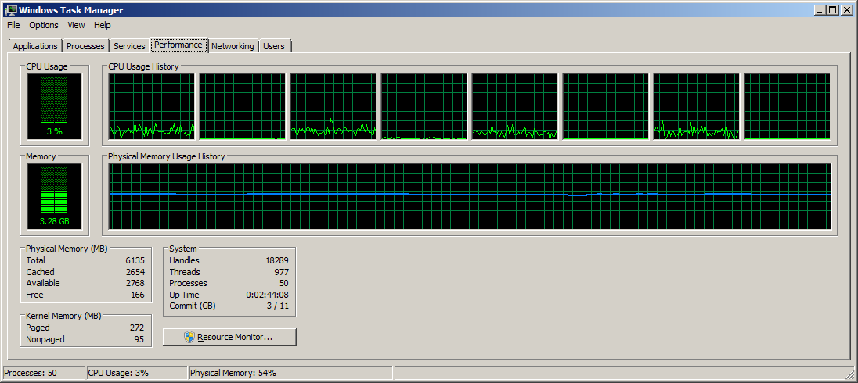Click the second CPU usage history graph
The width and height of the screenshot is (858, 383).
click(x=243, y=106)
